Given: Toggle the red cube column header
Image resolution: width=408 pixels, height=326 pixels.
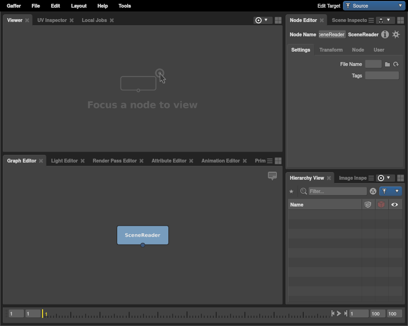Looking at the screenshot, I should coord(381,205).
